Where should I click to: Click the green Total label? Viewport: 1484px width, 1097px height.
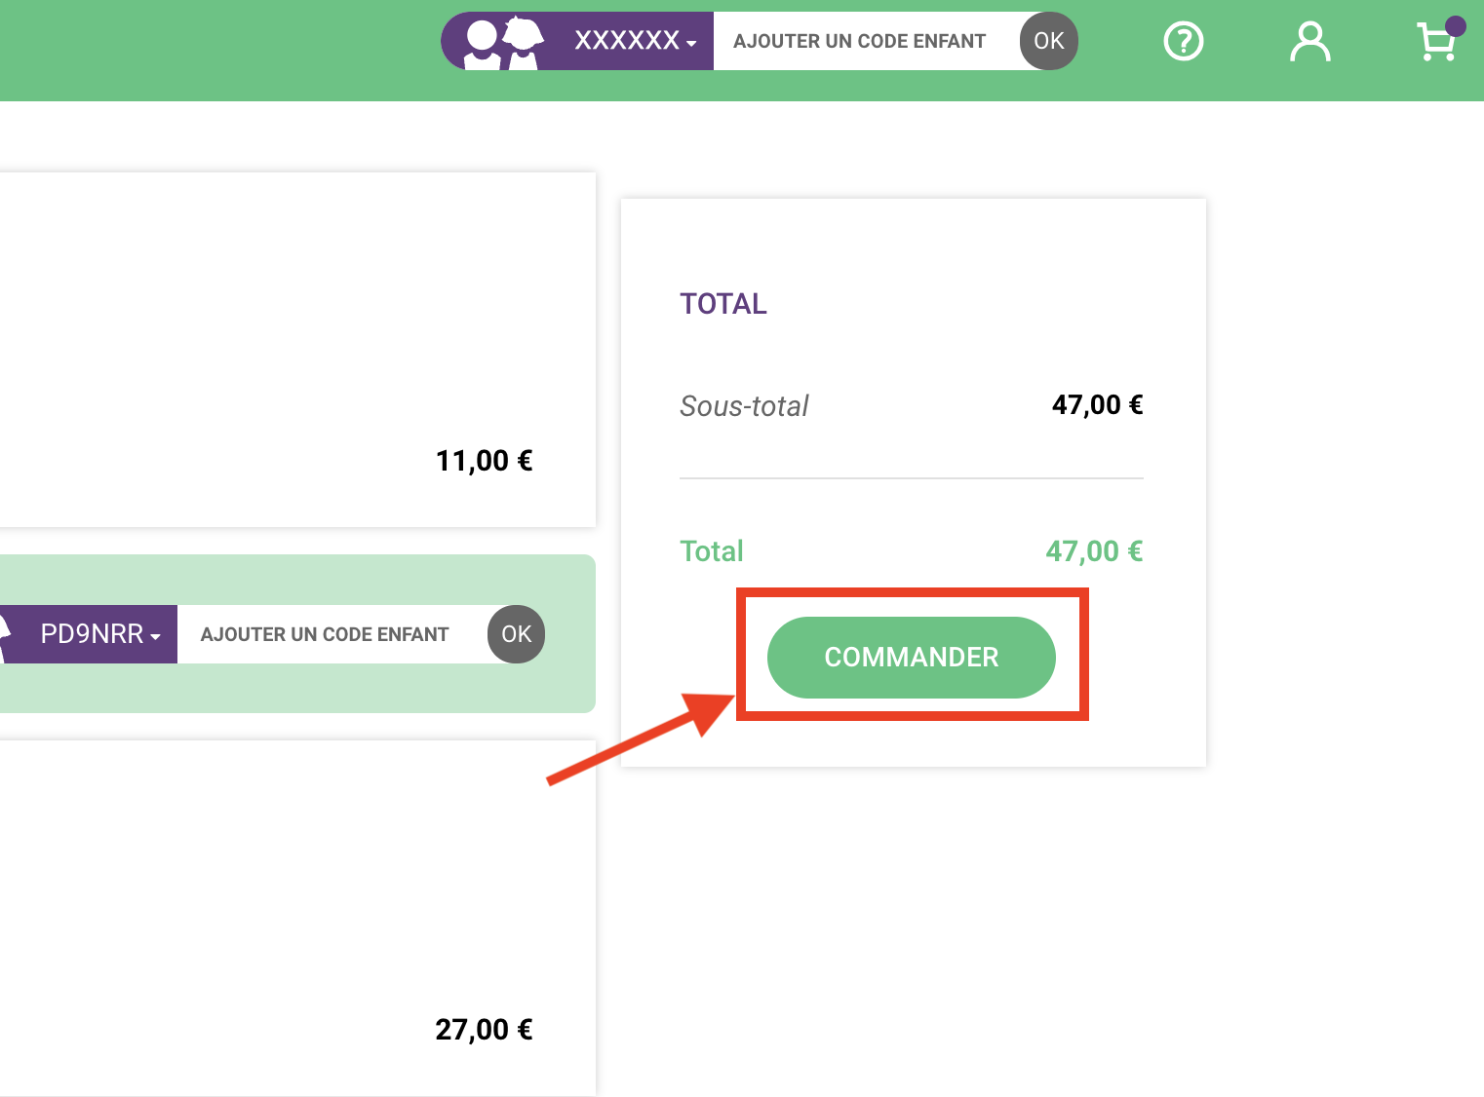point(712,551)
